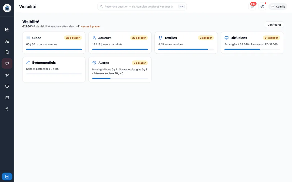Click the Joueurs progress bar

click(x=120, y=49)
